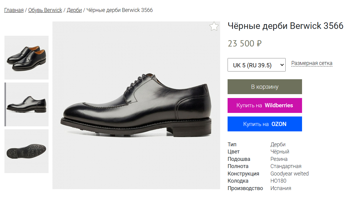Buy on OZON blue button
The width and height of the screenshot is (350, 199).
tap(265, 124)
